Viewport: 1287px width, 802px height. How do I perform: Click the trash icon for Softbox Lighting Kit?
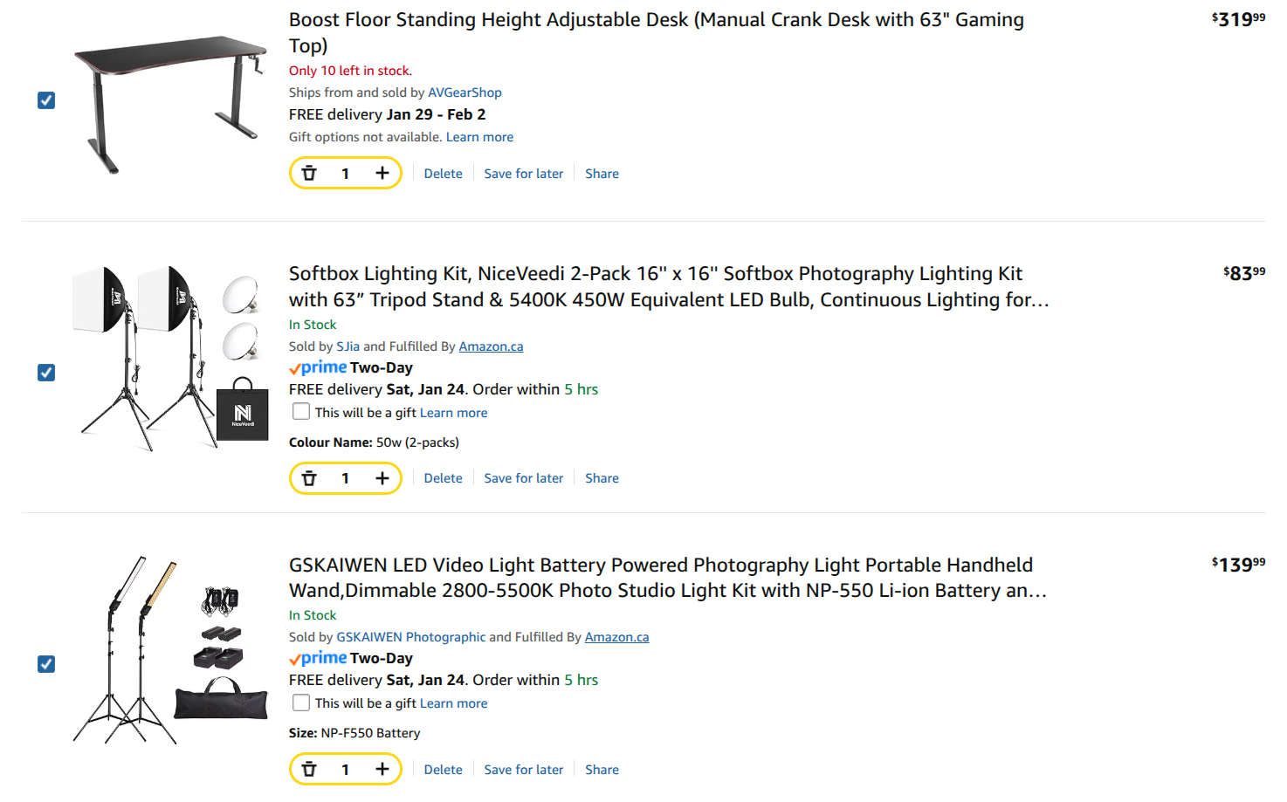[309, 478]
